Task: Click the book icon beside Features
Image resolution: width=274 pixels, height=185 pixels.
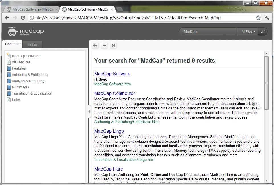Action: (9, 68)
